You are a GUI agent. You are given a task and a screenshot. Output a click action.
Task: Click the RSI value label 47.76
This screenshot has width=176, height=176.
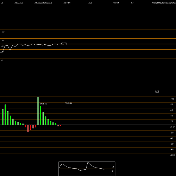(64, 44)
